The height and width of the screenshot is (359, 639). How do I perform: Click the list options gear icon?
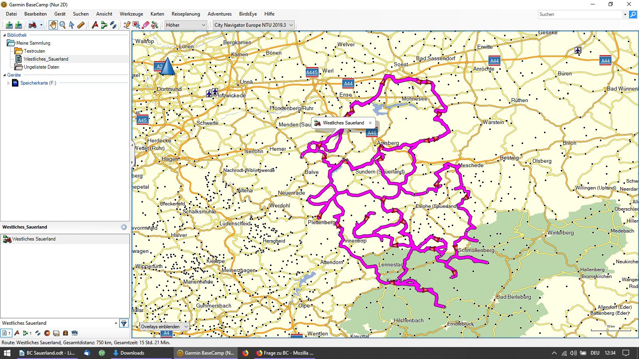124,227
